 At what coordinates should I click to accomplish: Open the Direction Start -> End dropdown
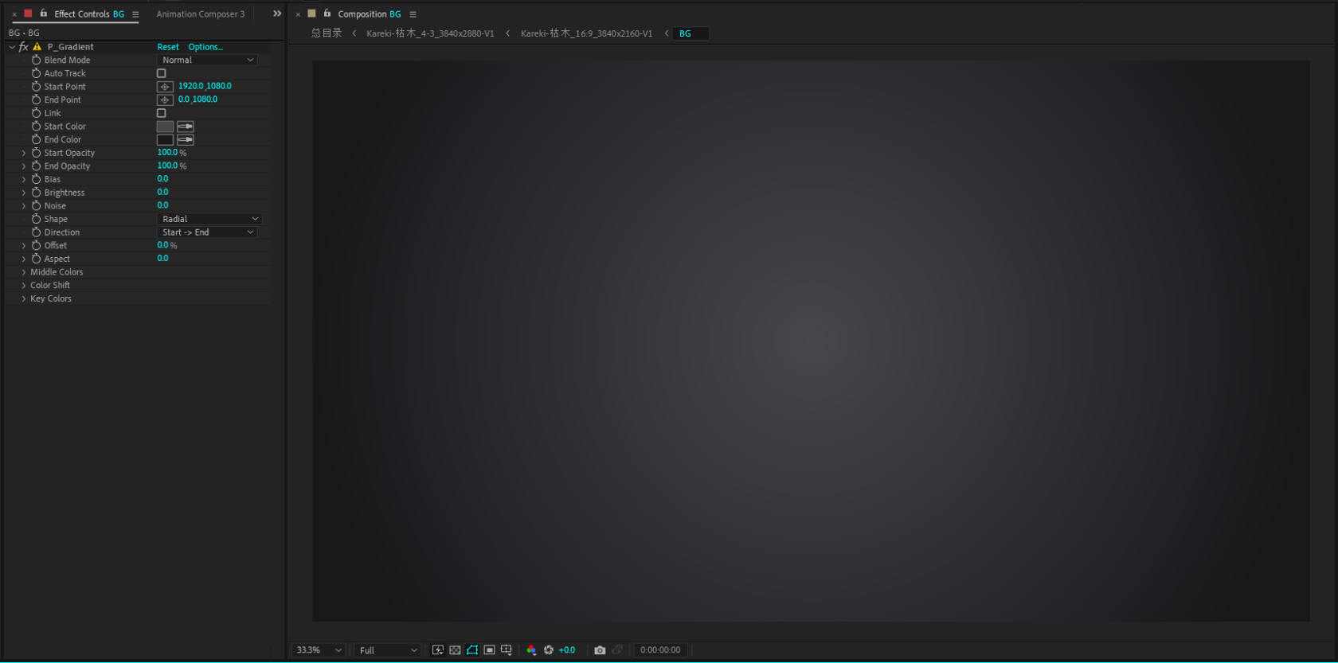click(x=207, y=232)
